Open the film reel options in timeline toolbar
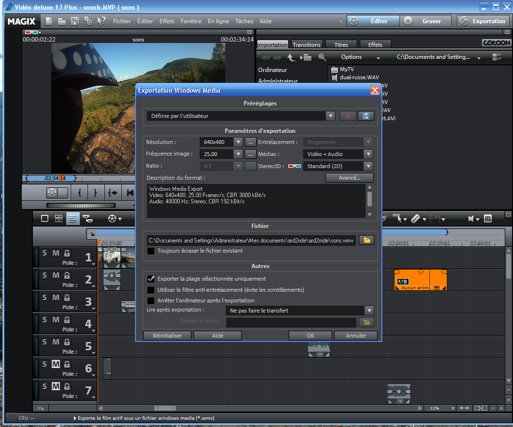This screenshot has width=513, height=427. 112,218
